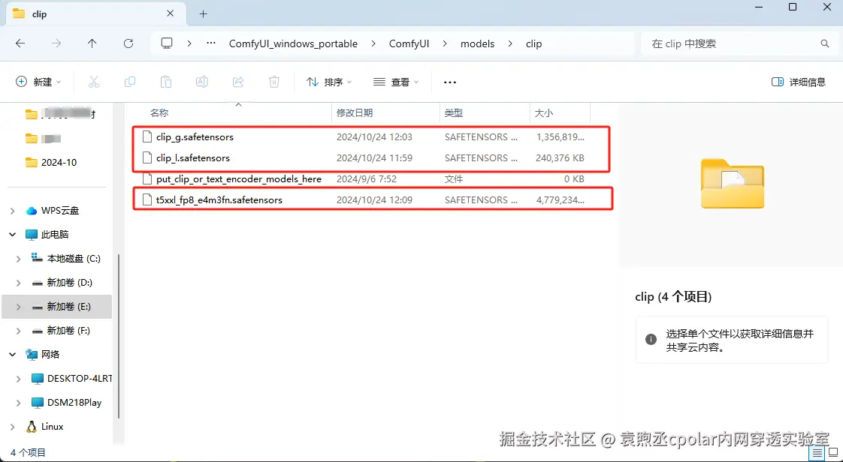
Task: Click the 2024/10/24 12:09 date cell
Action: click(374, 199)
